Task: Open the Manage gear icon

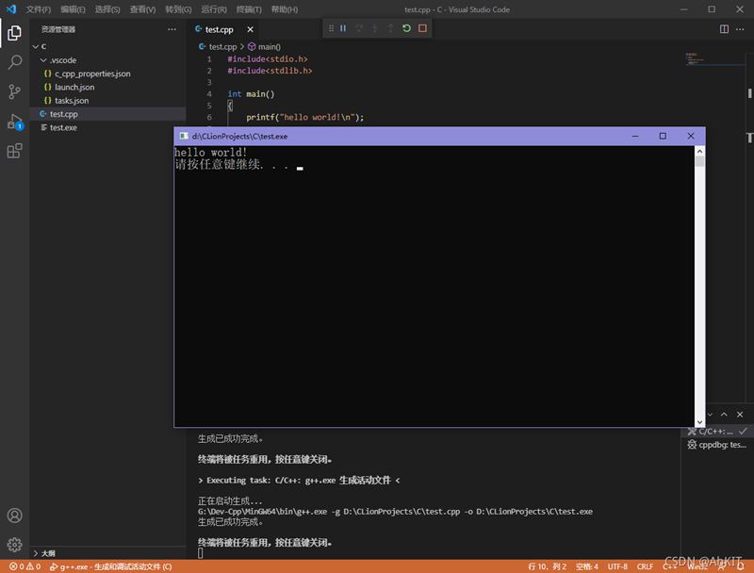Action: [x=14, y=544]
